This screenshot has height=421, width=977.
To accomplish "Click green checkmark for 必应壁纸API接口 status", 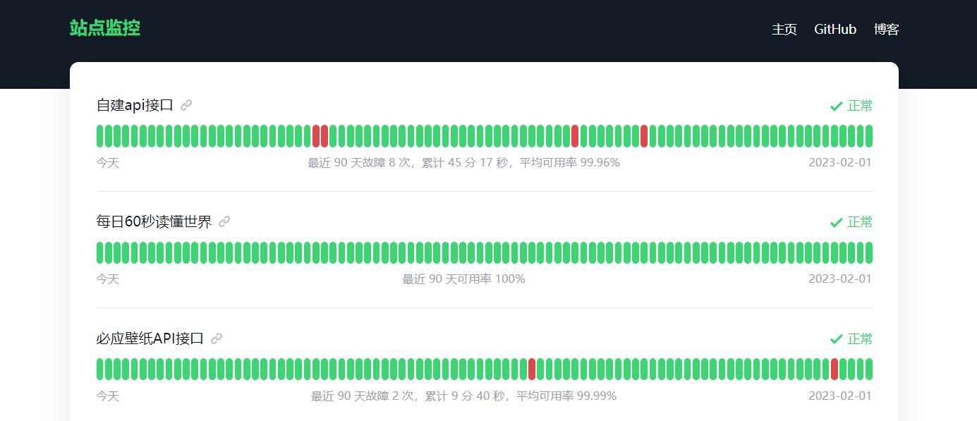I will pyautogui.click(x=837, y=339).
